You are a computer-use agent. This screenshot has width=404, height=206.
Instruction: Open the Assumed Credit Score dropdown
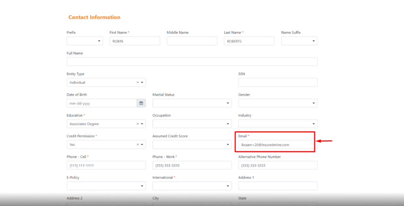tap(192, 145)
